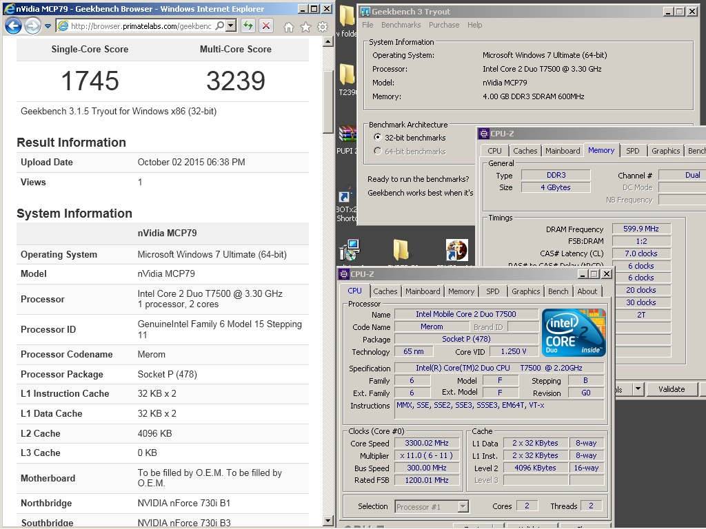Image resolution: width=706 pixels, height=529 pixels.
Task: Select the 32-bit benchmarks radio button
Action: [x=378, y=137]
